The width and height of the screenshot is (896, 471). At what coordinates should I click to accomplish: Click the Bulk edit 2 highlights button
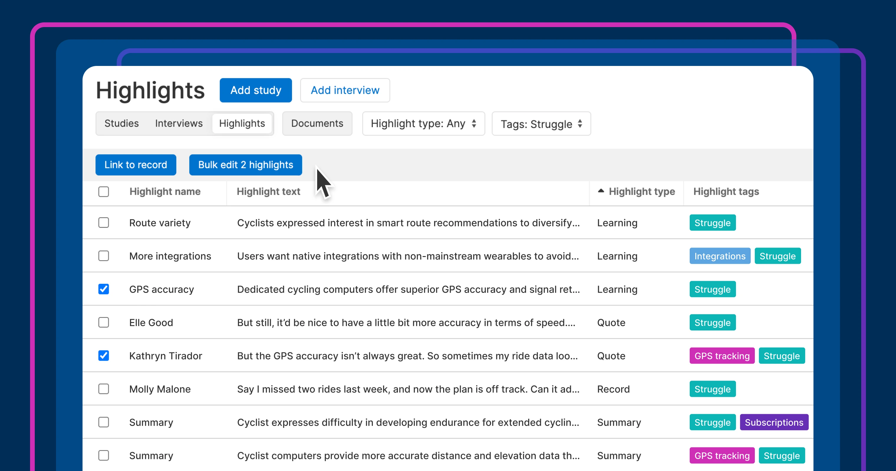(x=246, y=165)
